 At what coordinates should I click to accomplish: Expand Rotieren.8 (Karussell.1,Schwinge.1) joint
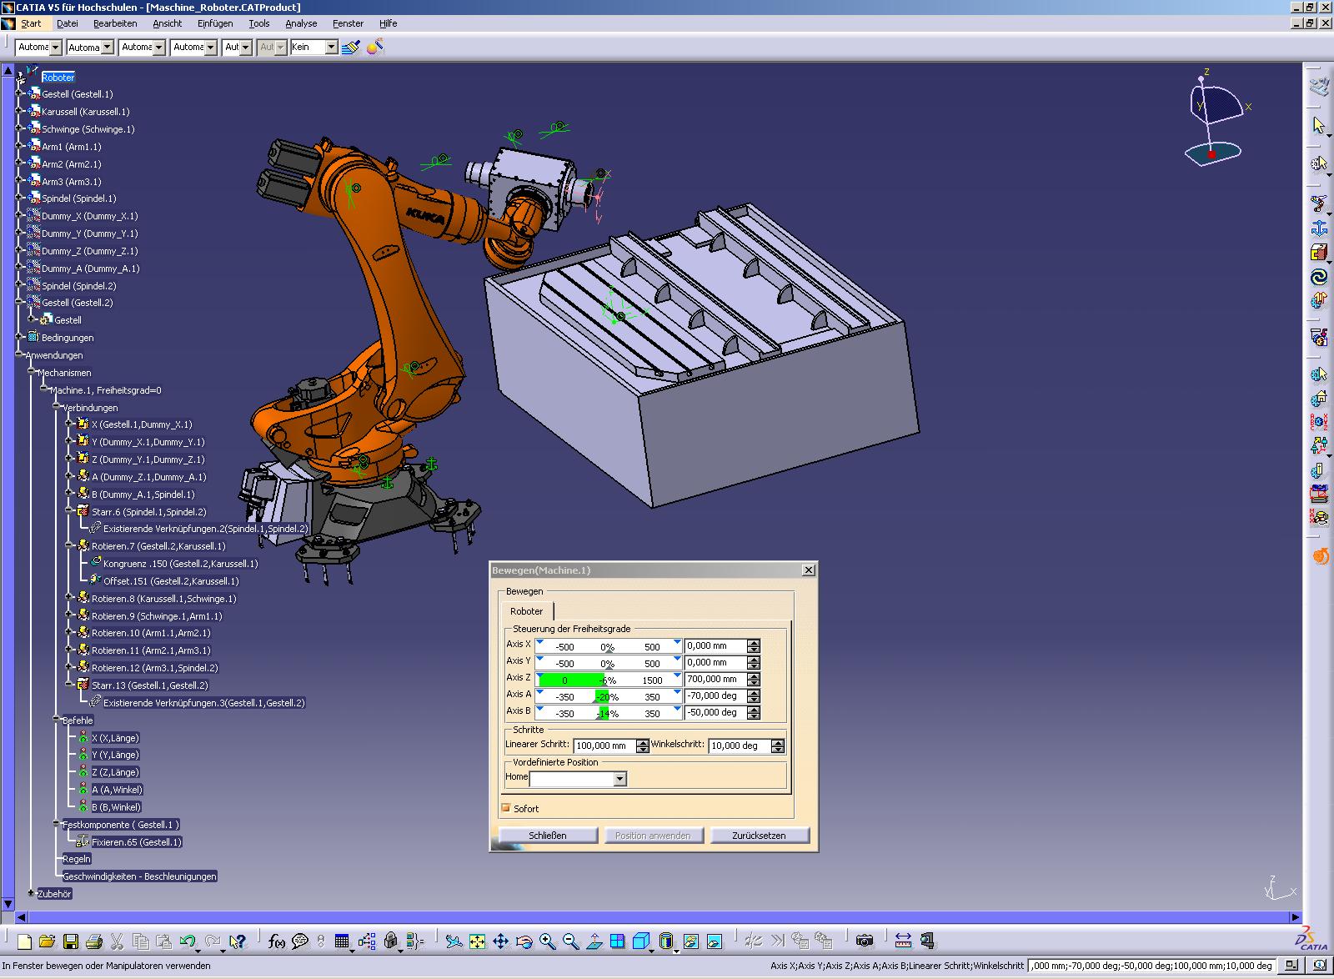click(x=69, y=598)
